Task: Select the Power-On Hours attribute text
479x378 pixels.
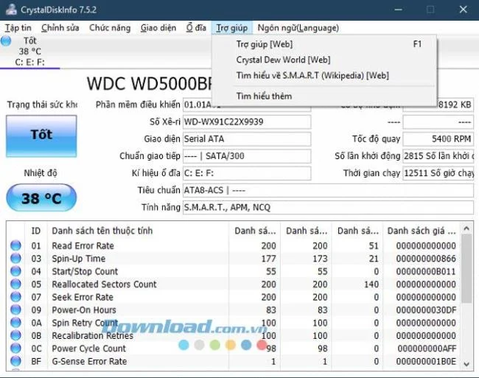Action: click(x=84, y=309)
